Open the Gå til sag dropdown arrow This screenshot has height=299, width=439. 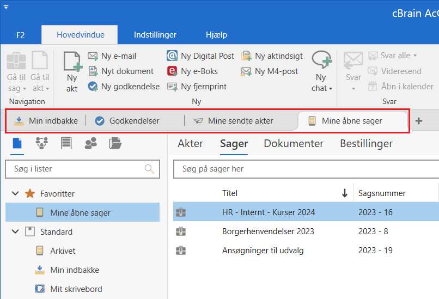pos(25,89)
